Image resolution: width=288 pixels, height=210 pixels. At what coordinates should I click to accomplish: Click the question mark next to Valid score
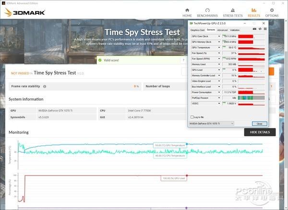pos(183,60)
